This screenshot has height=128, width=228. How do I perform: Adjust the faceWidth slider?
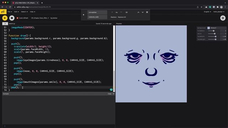[x=214, y=36]
